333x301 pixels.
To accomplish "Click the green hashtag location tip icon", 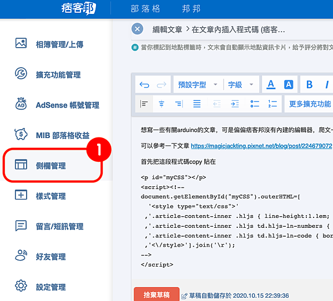I will coord(135,47).
